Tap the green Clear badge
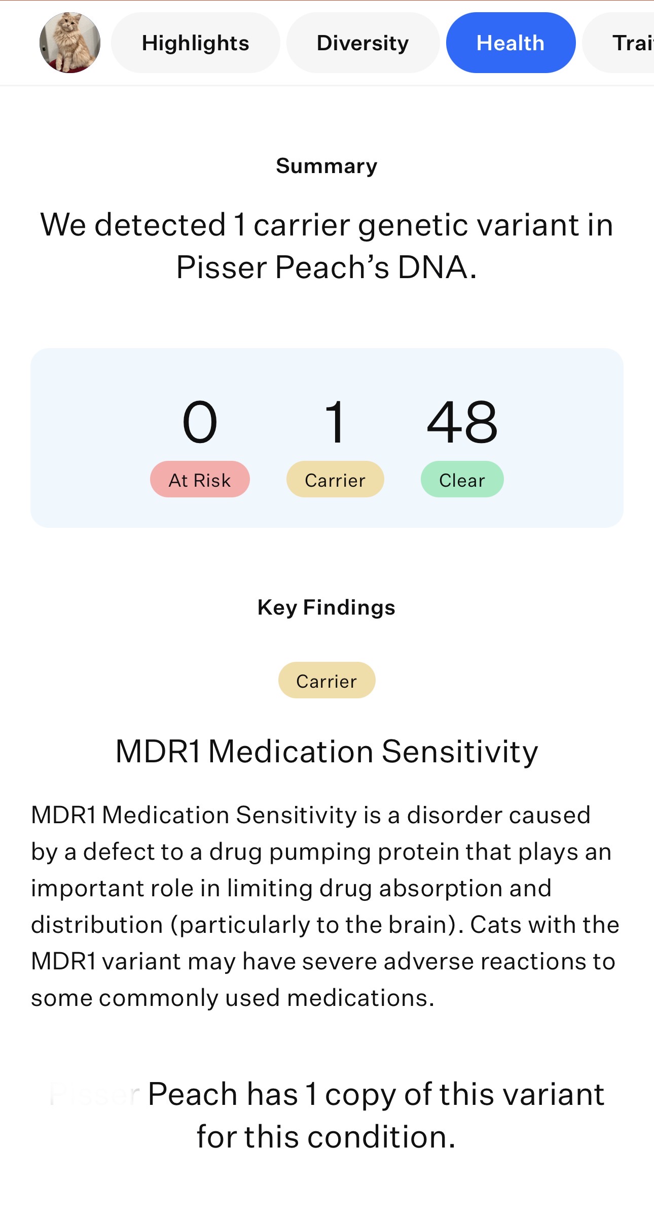This screenshot has width=654, height=1214. (x=462, y=479)
